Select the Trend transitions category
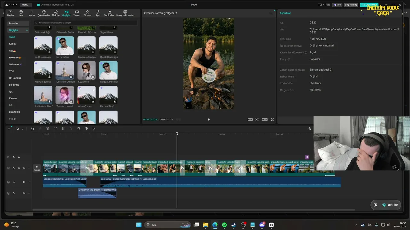This screenshot has height=230, width=410. [x=12, y=37]
